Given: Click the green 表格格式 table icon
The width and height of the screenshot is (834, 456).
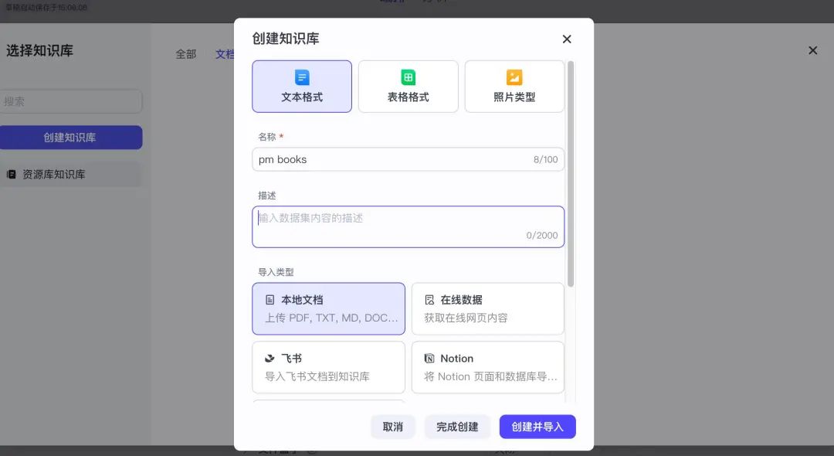Looking at the screenshot, I should (408, 77).
